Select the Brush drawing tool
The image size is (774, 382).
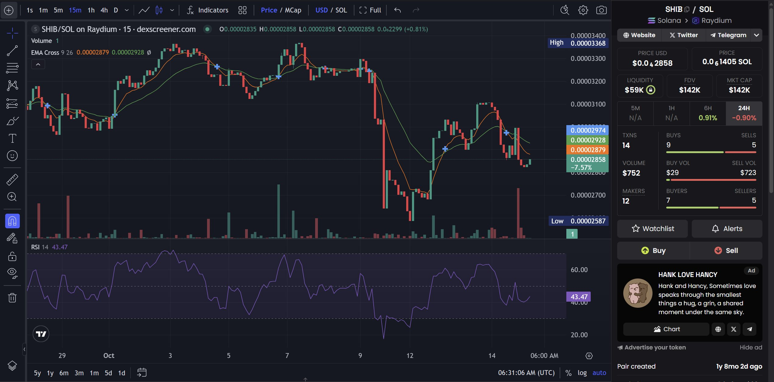click(x=12, y=121)
